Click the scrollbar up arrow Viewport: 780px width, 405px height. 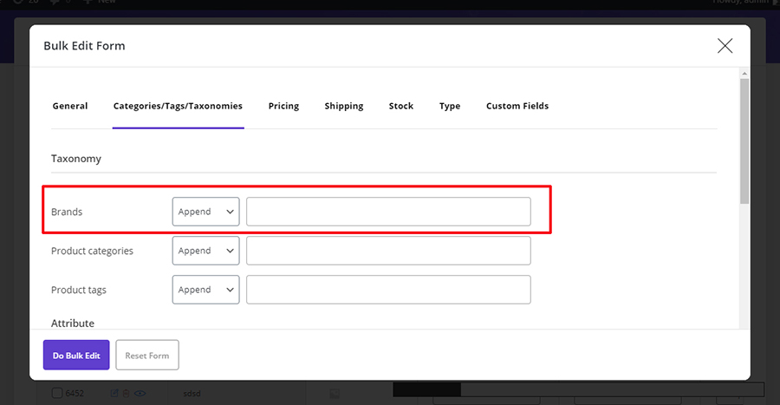click(744, 74)
